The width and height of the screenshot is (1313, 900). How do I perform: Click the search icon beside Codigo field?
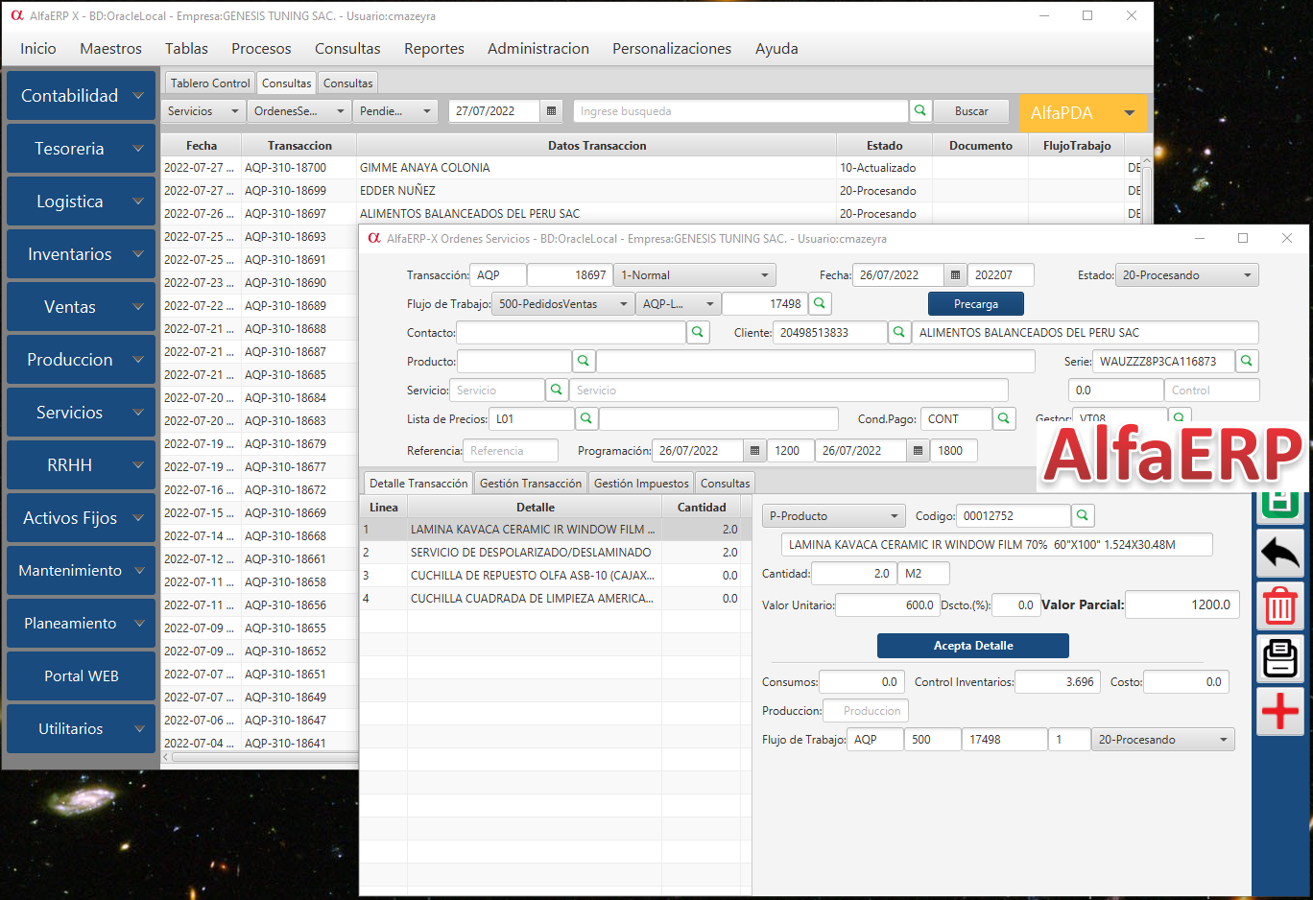tap(1083, 516)
